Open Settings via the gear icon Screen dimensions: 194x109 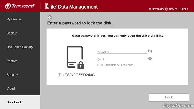point(150,9)
